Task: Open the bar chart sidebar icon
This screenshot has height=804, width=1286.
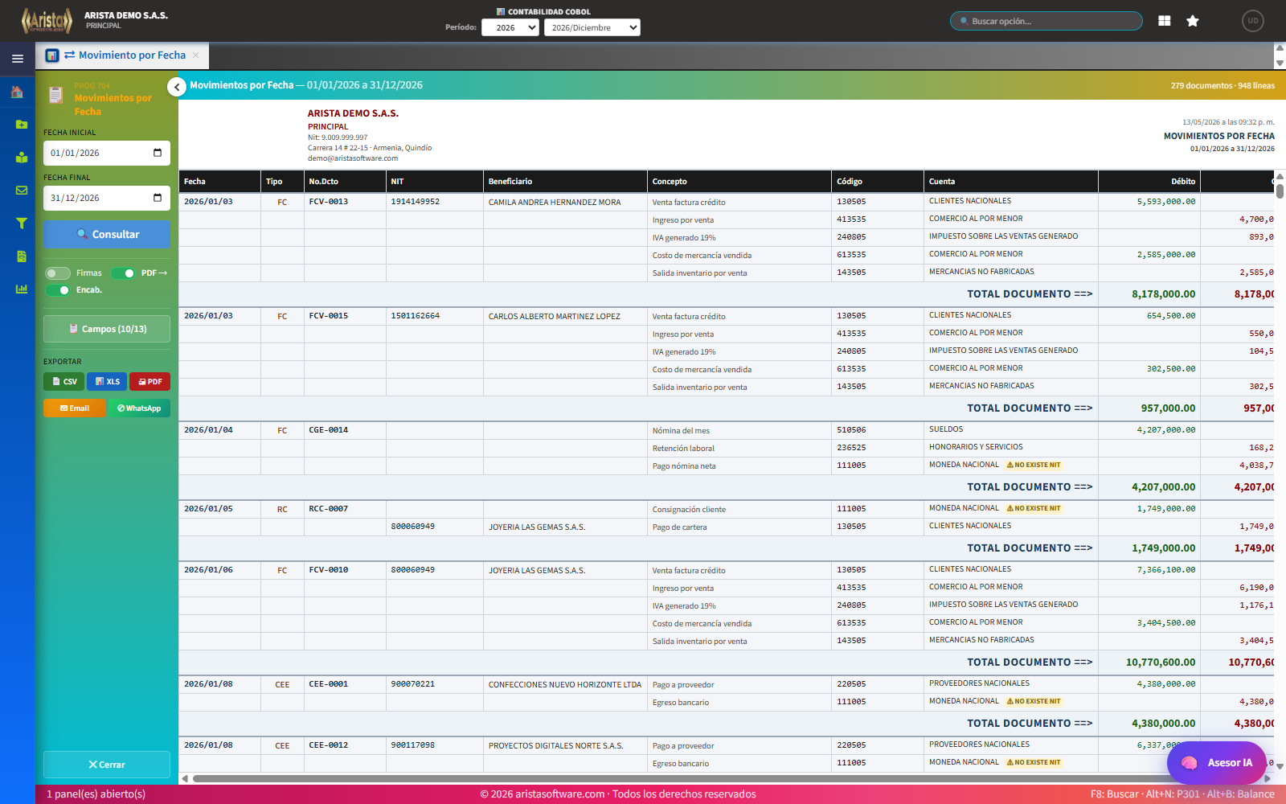Action: (22, 289)
